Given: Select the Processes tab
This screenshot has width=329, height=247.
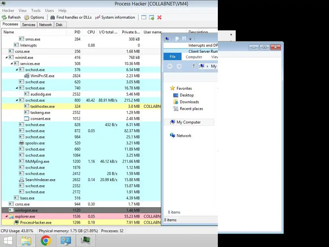Looking at the screenshot, I should point(10,24).
